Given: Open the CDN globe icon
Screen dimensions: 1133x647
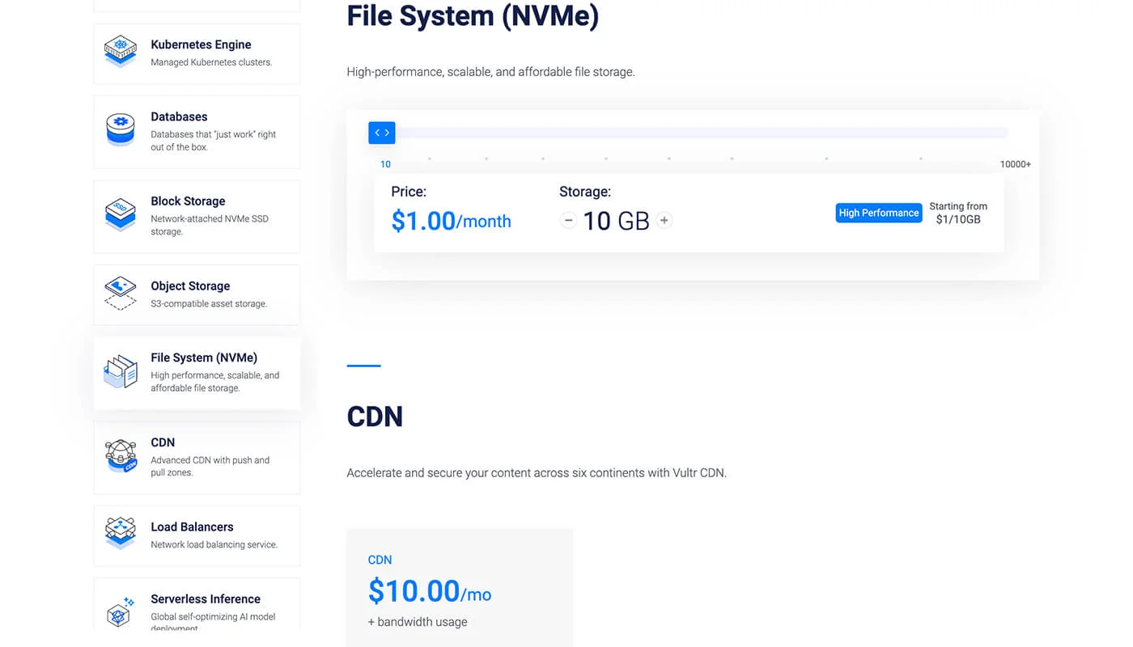Looking at the screenshot, I should point(121,456).
